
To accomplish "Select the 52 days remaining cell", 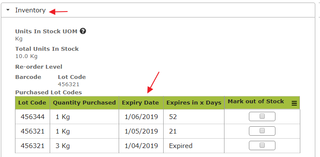I will [x=194, y=117].
